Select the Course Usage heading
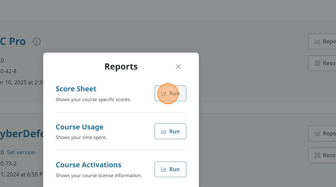 pyautogui.click(x=79, y=127)
